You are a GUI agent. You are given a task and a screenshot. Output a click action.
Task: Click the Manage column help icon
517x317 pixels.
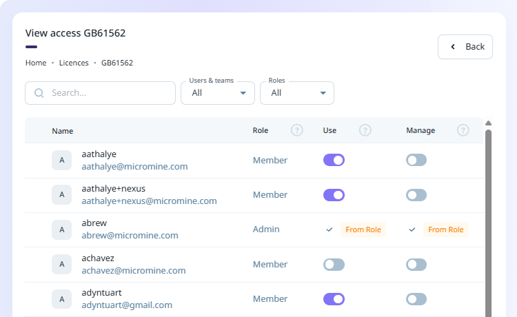click(463, 130)
